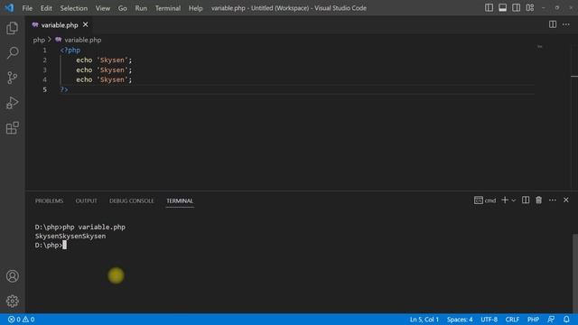Image resolution: width=578 pixels, height=325 pixels.
Task: Click the SkysenSkysenSkysen terminal output
Action: point(70,237)
